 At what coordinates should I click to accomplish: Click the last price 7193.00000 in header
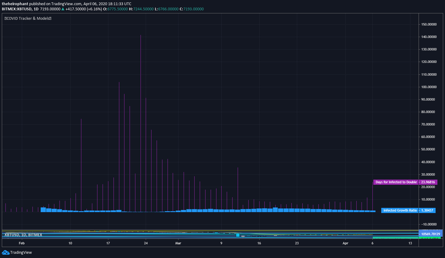pos(50,9)
